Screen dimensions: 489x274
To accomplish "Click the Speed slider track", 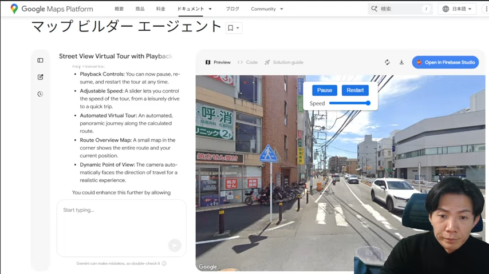I will tap(348, 103).
